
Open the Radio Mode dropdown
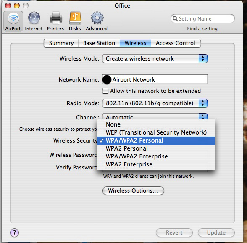point(155,103)
